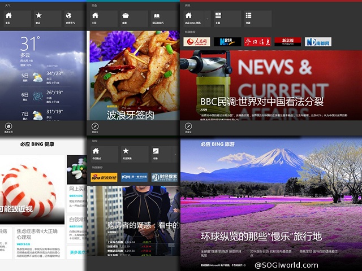Click the customize pencil icon in News bar
This screenshot has width=362, height=271.
tap(188, 126)
